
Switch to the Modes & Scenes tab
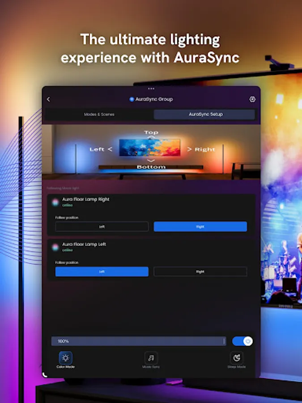tap(99, 114)
